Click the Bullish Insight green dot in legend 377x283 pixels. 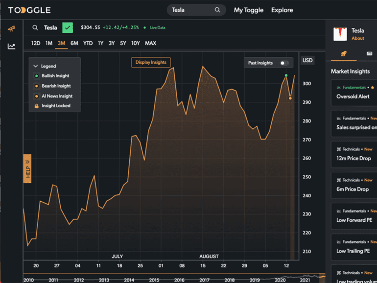click(x=37, y=76)
